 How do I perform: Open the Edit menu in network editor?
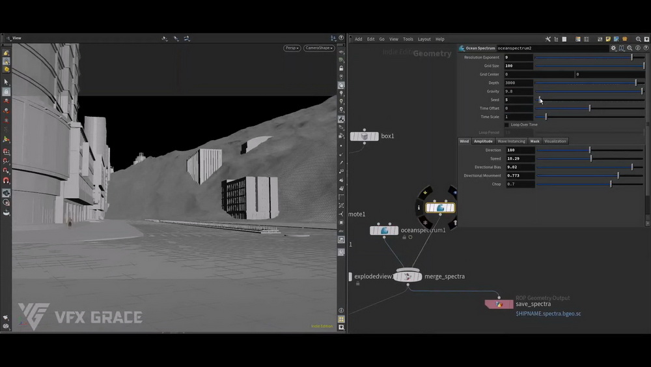371,39
